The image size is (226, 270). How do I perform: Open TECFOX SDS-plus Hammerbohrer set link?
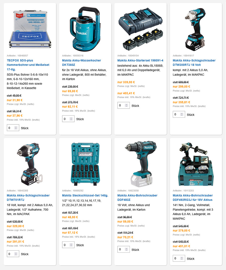point(28,65)
